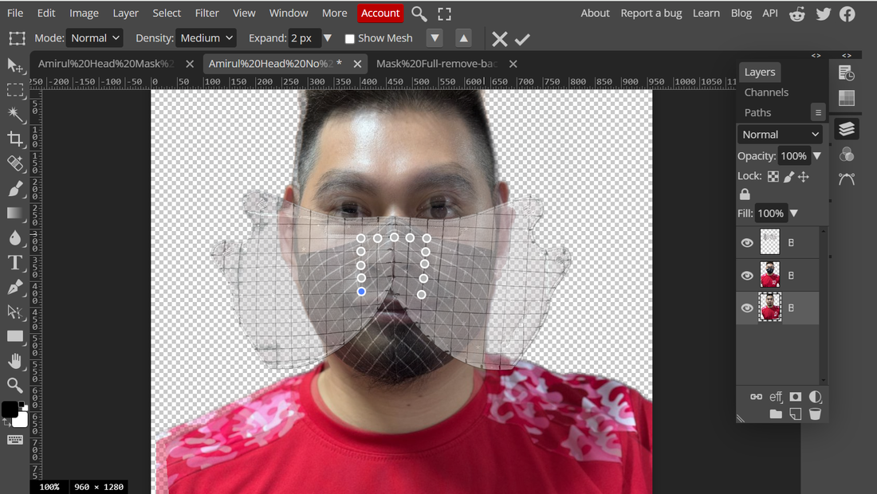Toggle lock image pixels brush icon

click(789, 177)
